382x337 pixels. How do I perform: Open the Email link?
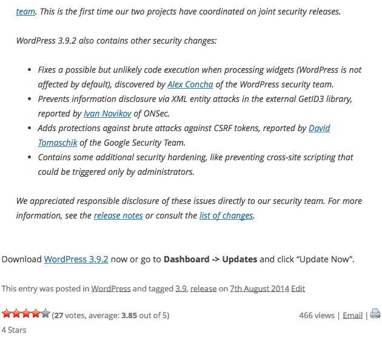(x=352, y=315)
